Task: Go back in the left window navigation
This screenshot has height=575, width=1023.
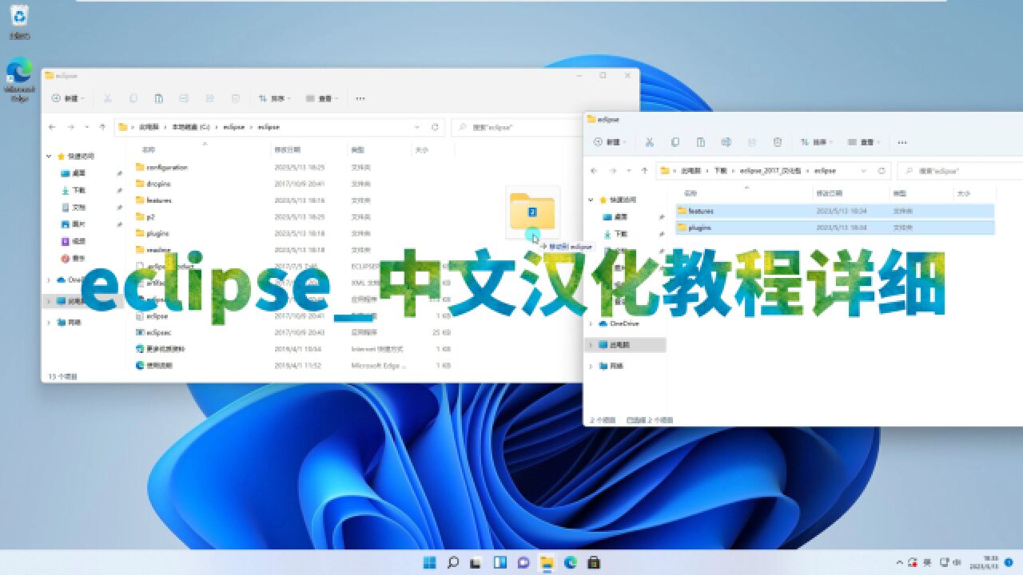Action: pos(52,127)
